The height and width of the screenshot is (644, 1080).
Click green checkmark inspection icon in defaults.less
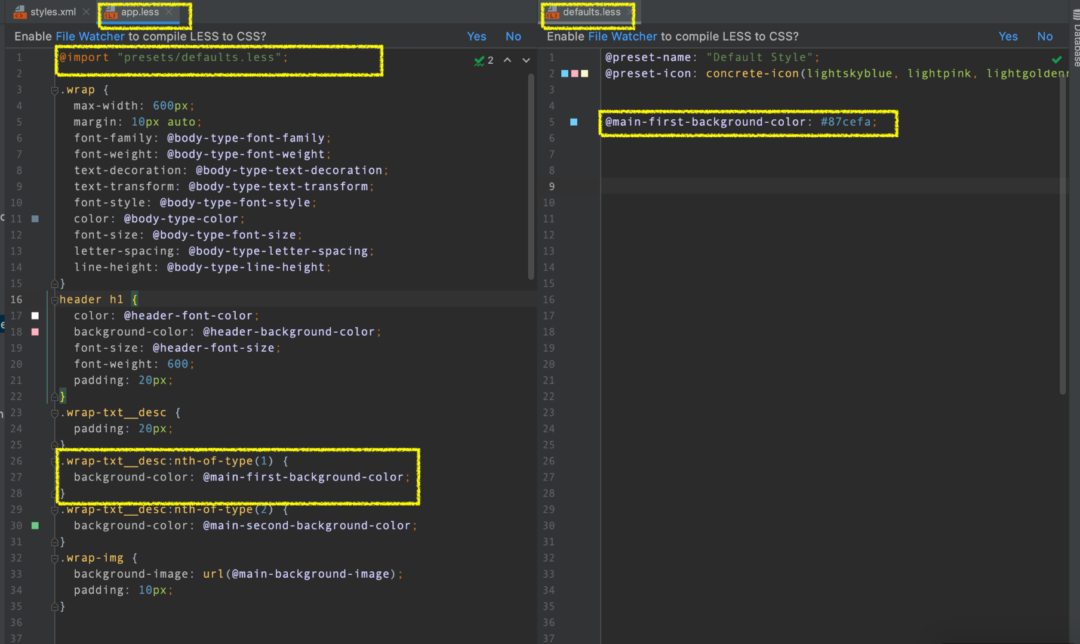pos(1057,60)
